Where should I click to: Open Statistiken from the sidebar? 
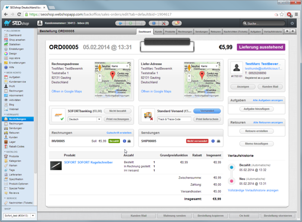pos(15,44)
